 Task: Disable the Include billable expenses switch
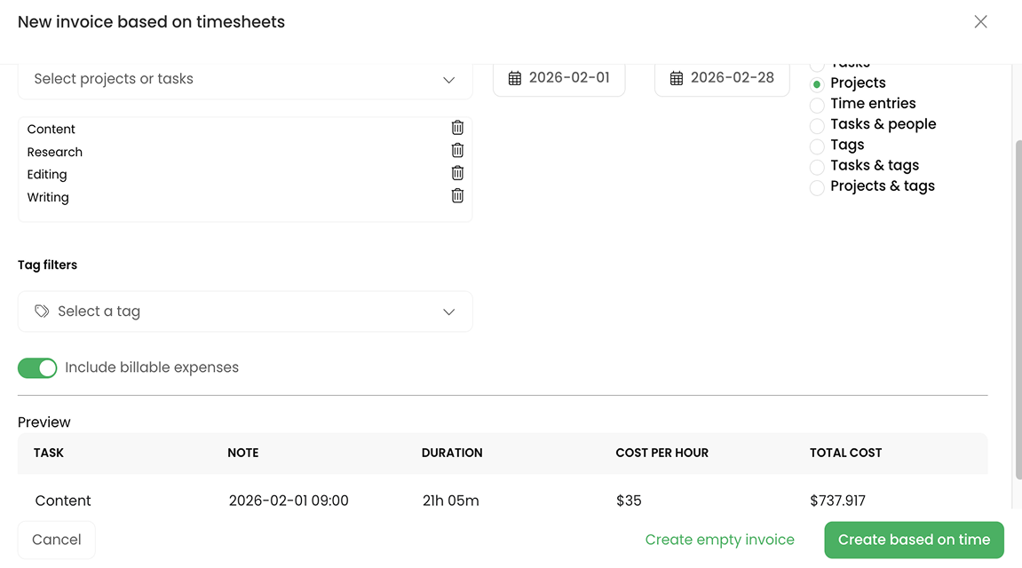(37, 367)
